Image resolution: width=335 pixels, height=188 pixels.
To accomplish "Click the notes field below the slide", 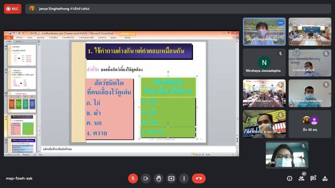I will [138, 149].
